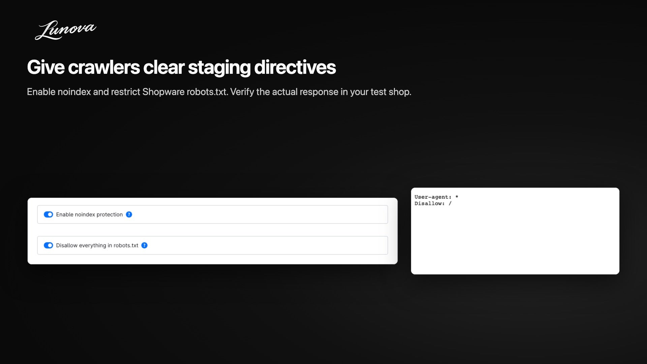Open help icon beside Disallow everything in robots.txt
This screenshot has height=364, width=647.
(x=144, y=245)
